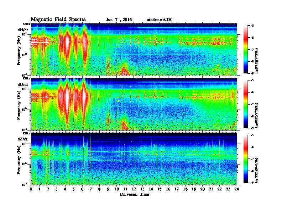The width and height of the screenshot is (282, 217).
Task: Click the "Universal Time" axis label
Action: coord(134,194)
